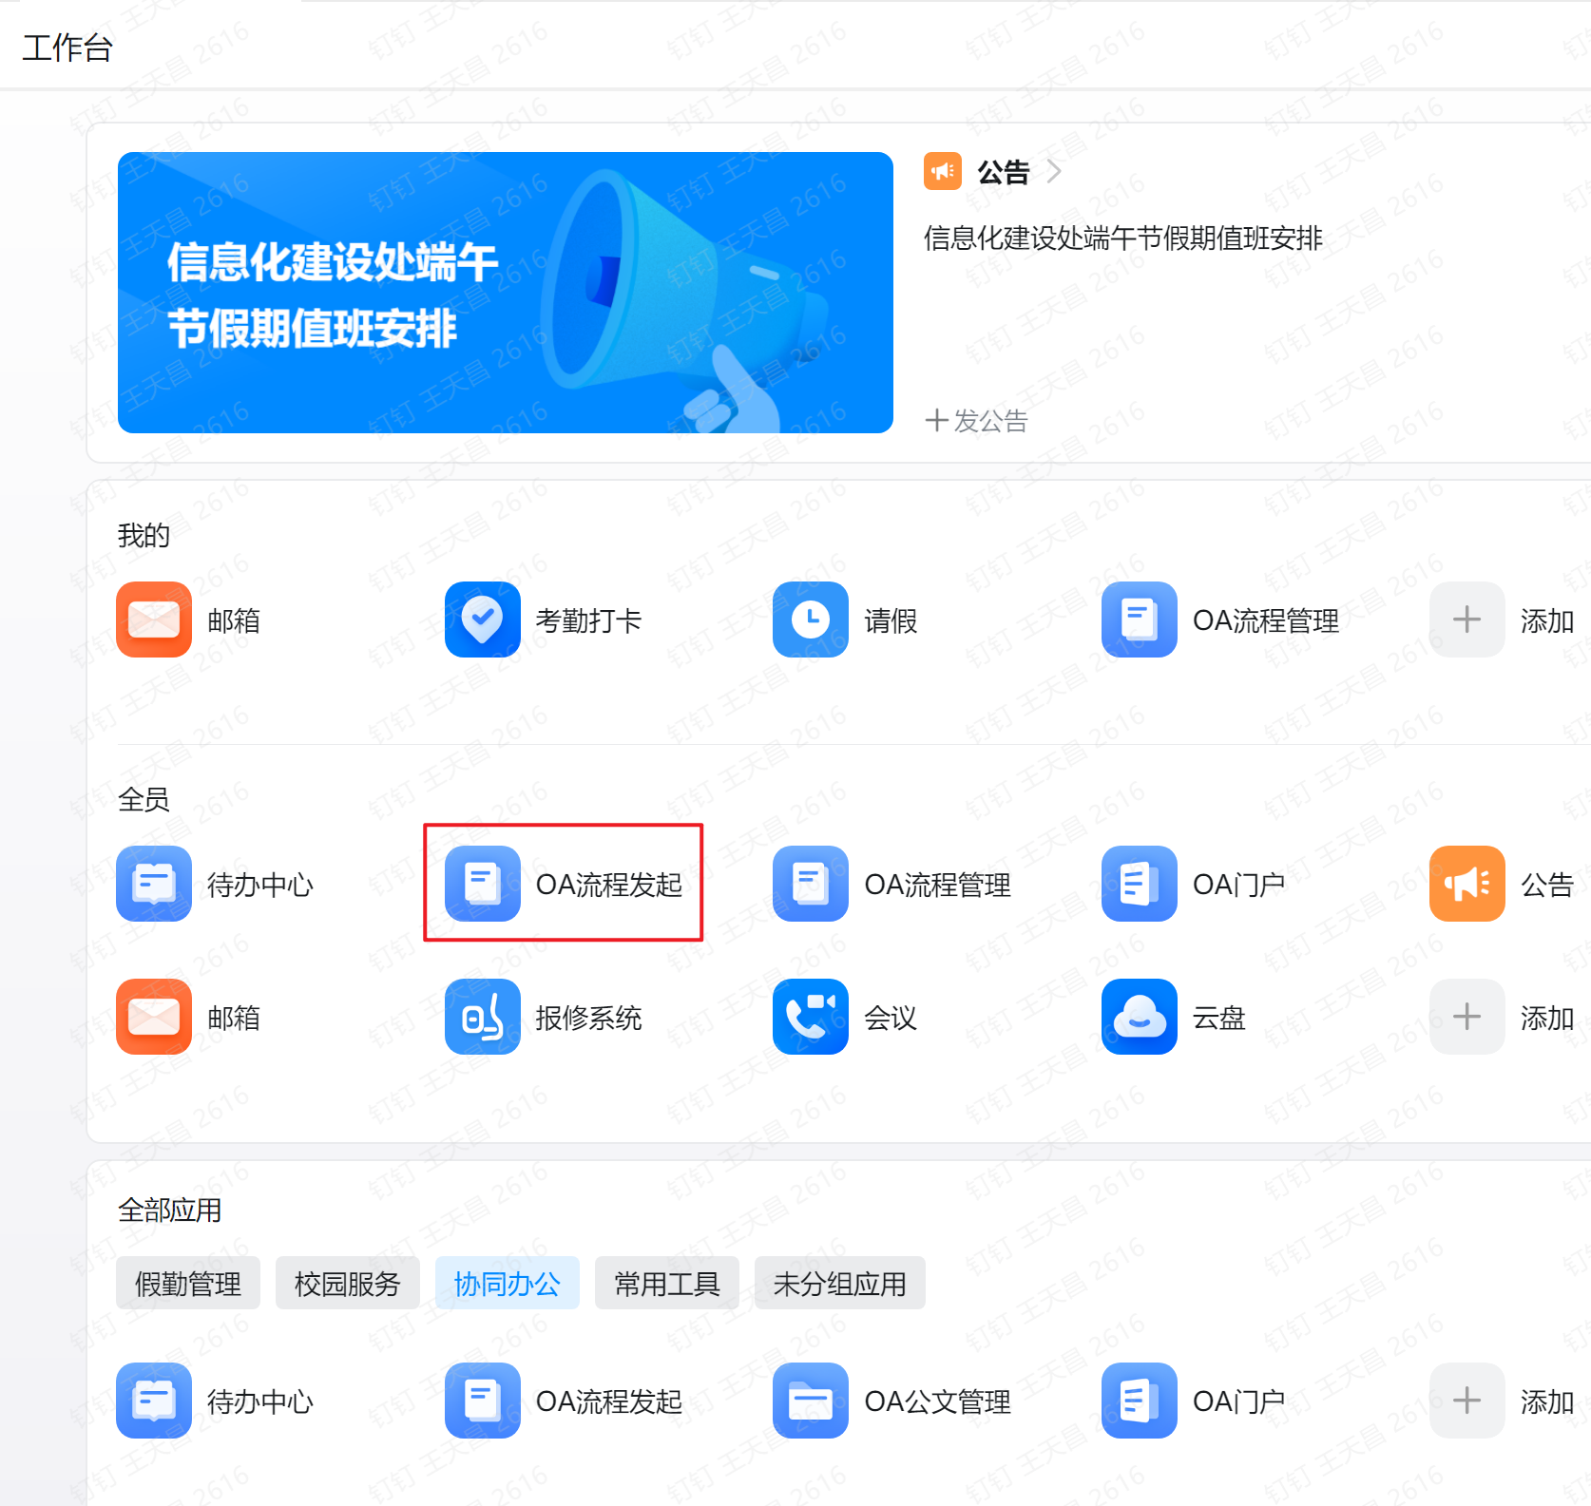Open the orange 公告 icon in 全员

click(x=1466, y=884)
